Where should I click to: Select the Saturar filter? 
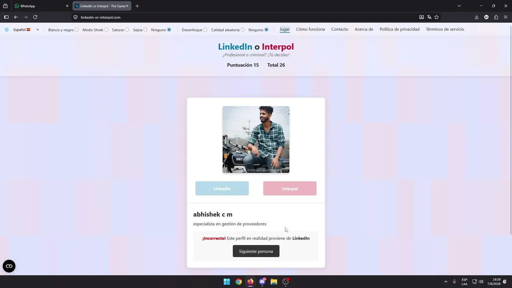click(x=127, y=30)
